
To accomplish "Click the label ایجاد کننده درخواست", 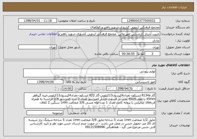I will pos(175,34).
